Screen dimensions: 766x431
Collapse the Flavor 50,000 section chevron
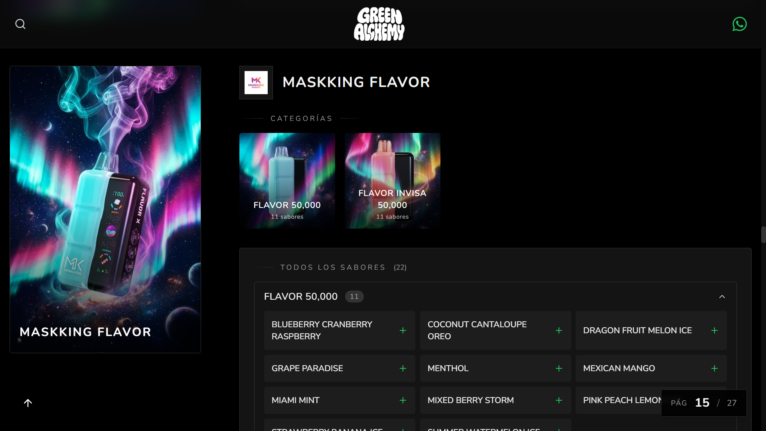click(x=722, y=297)
